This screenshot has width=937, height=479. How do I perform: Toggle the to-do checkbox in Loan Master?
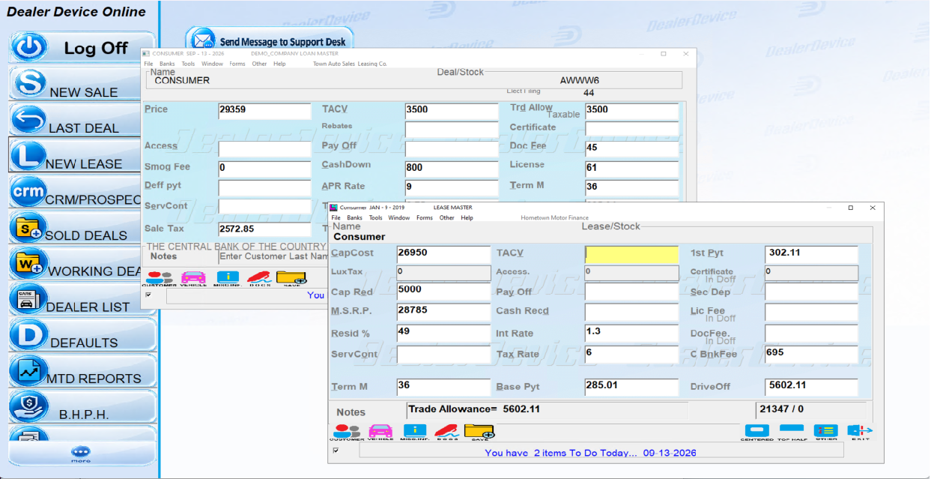point(148,295)
